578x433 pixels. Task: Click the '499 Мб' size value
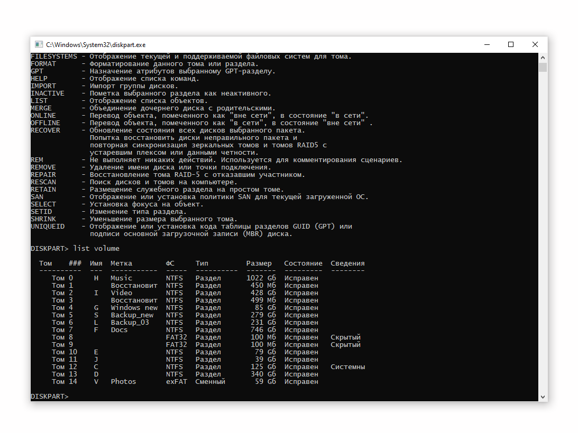[263, 300]
